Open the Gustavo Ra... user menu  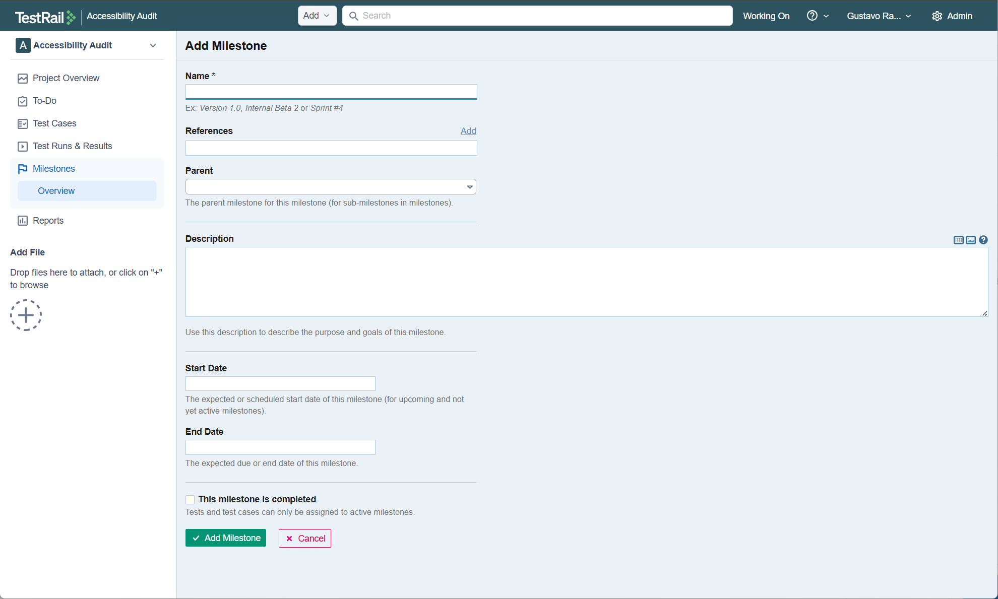pyautogui.click(x=879, y=16)
